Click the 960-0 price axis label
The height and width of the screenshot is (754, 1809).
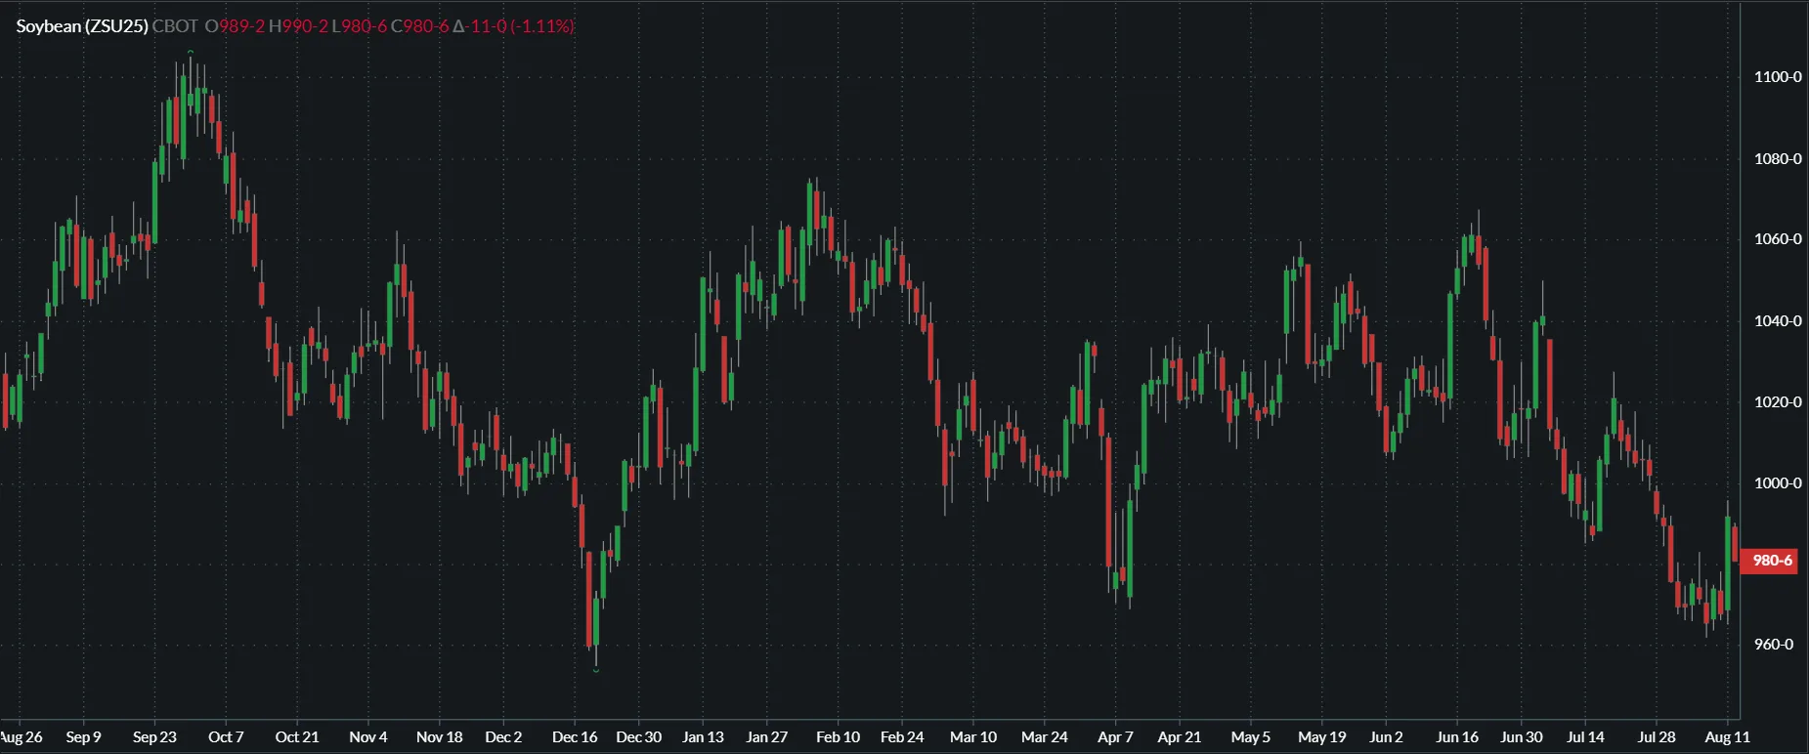pos(1773,645)
